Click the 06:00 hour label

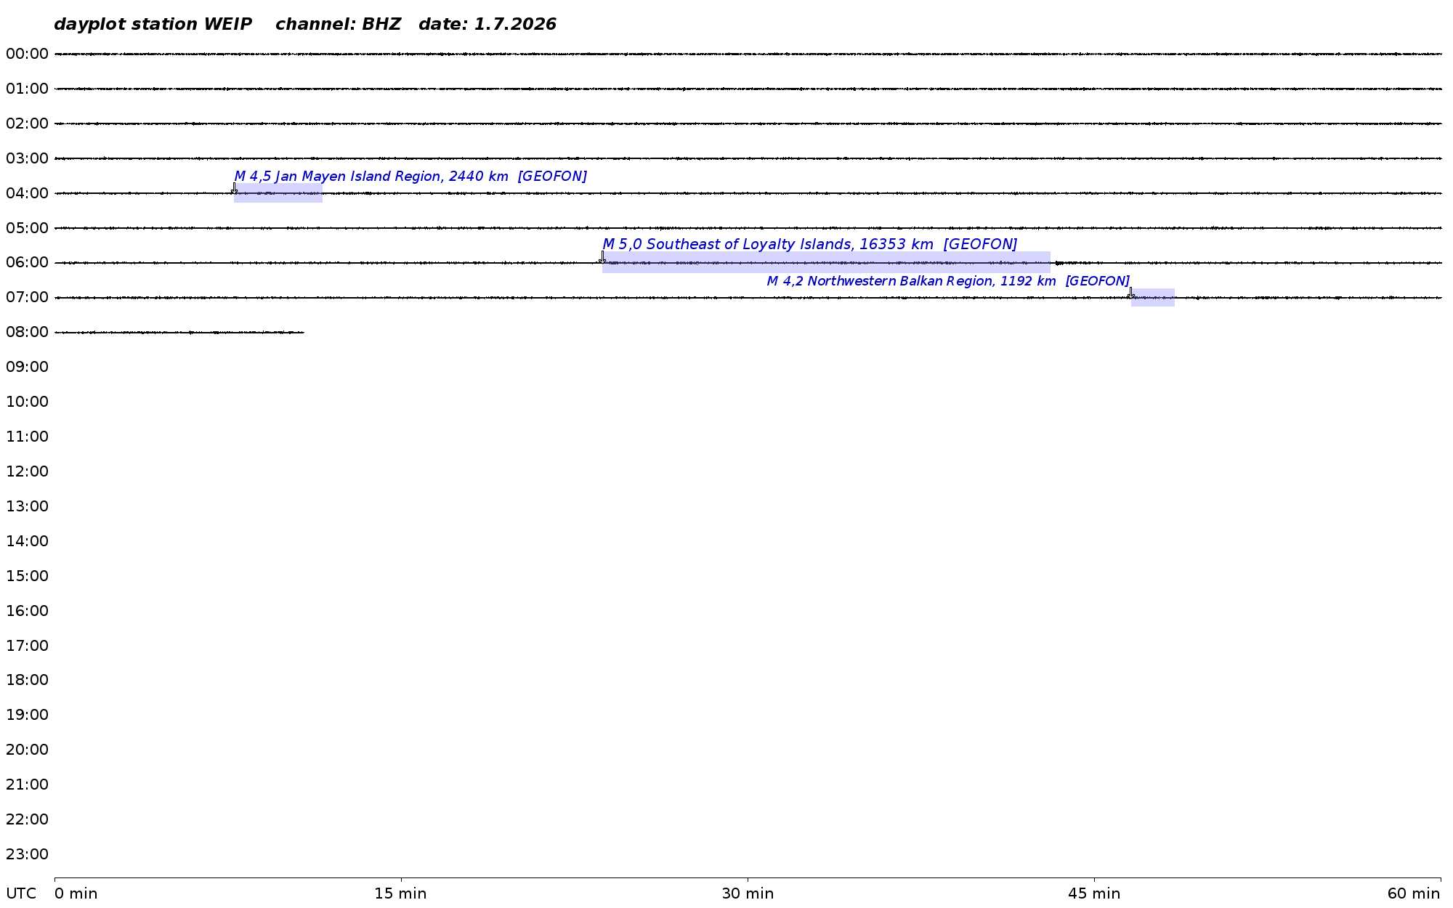27,262
